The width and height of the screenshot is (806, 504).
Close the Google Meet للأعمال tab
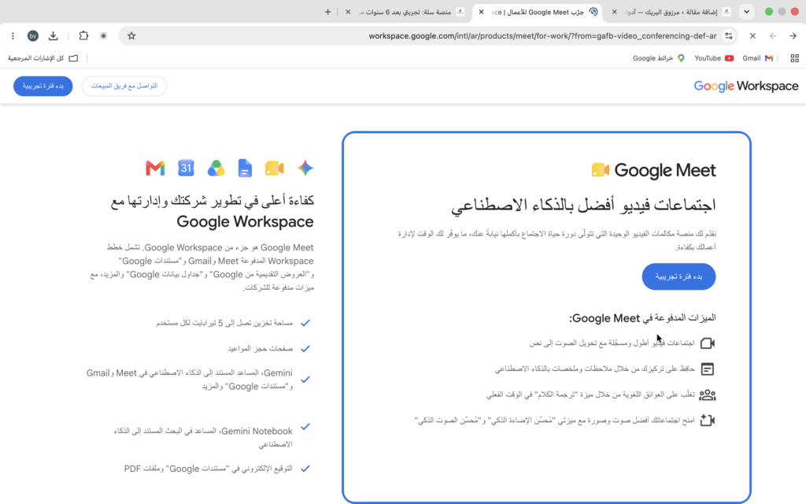pos(481,12)
